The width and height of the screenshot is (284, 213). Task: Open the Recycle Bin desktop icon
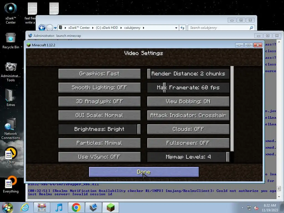point(11,41)
